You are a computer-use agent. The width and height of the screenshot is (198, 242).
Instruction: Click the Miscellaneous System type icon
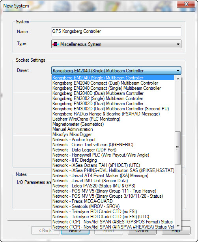[56, 44]
